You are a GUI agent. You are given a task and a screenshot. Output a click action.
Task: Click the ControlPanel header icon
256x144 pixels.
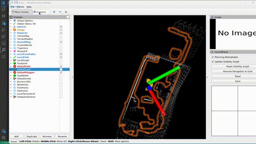coord(212,52)
